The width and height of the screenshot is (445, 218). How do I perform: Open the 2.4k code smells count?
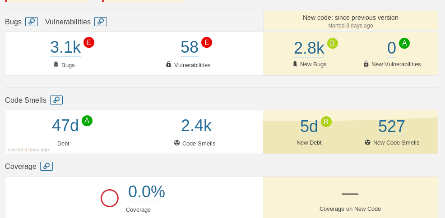point(196,126)
